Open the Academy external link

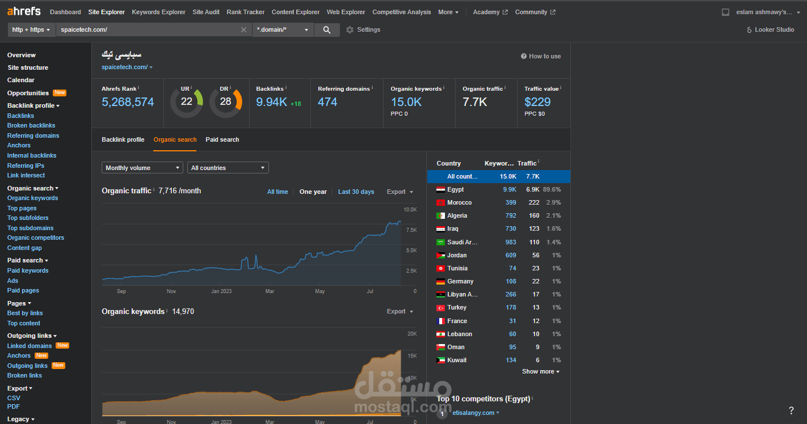(x=490, y=12)
